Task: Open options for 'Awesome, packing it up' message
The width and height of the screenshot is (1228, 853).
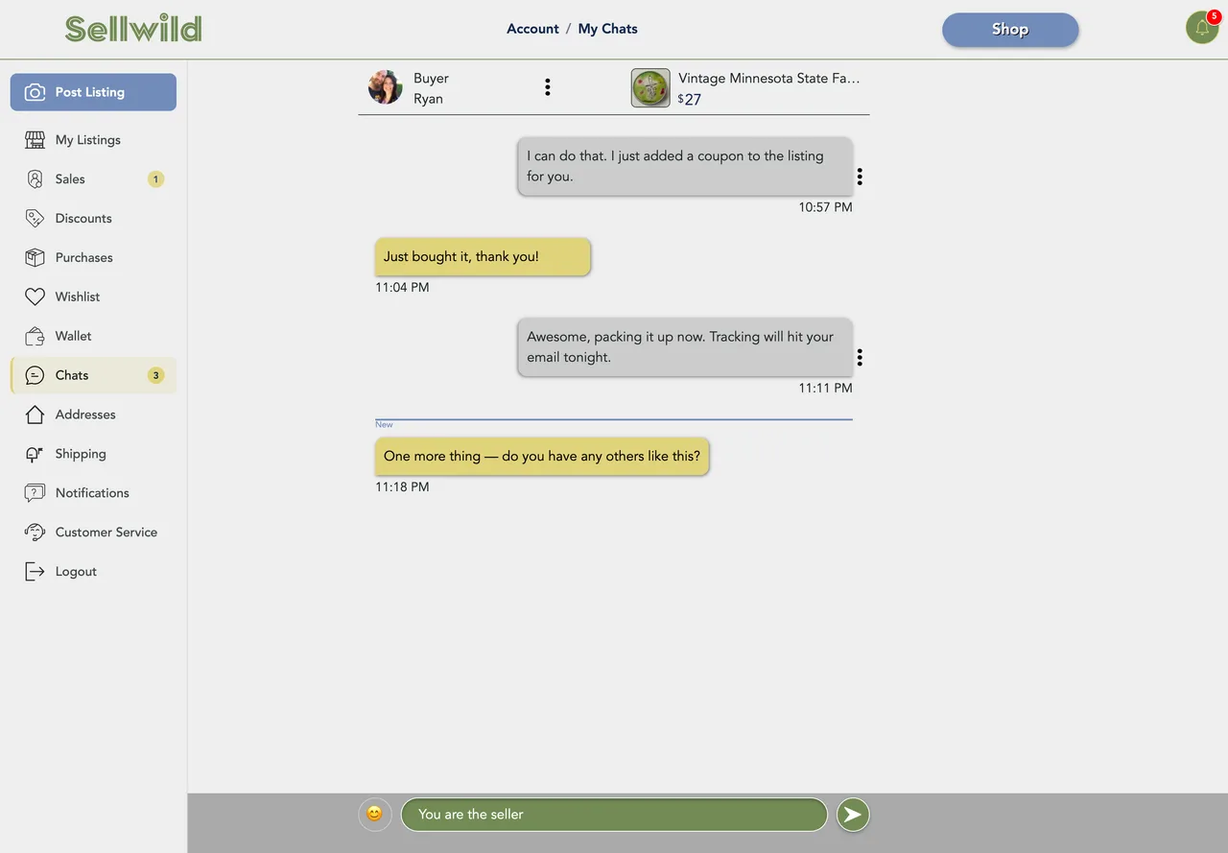Action: [x=860, y=358]
